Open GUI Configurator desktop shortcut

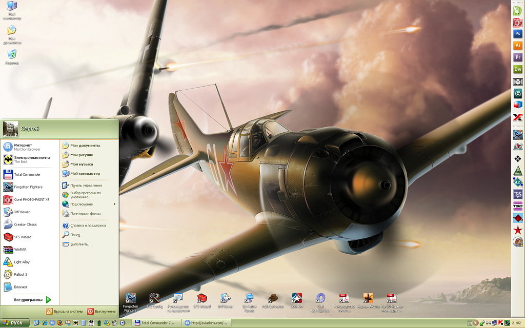coord(320,302)
